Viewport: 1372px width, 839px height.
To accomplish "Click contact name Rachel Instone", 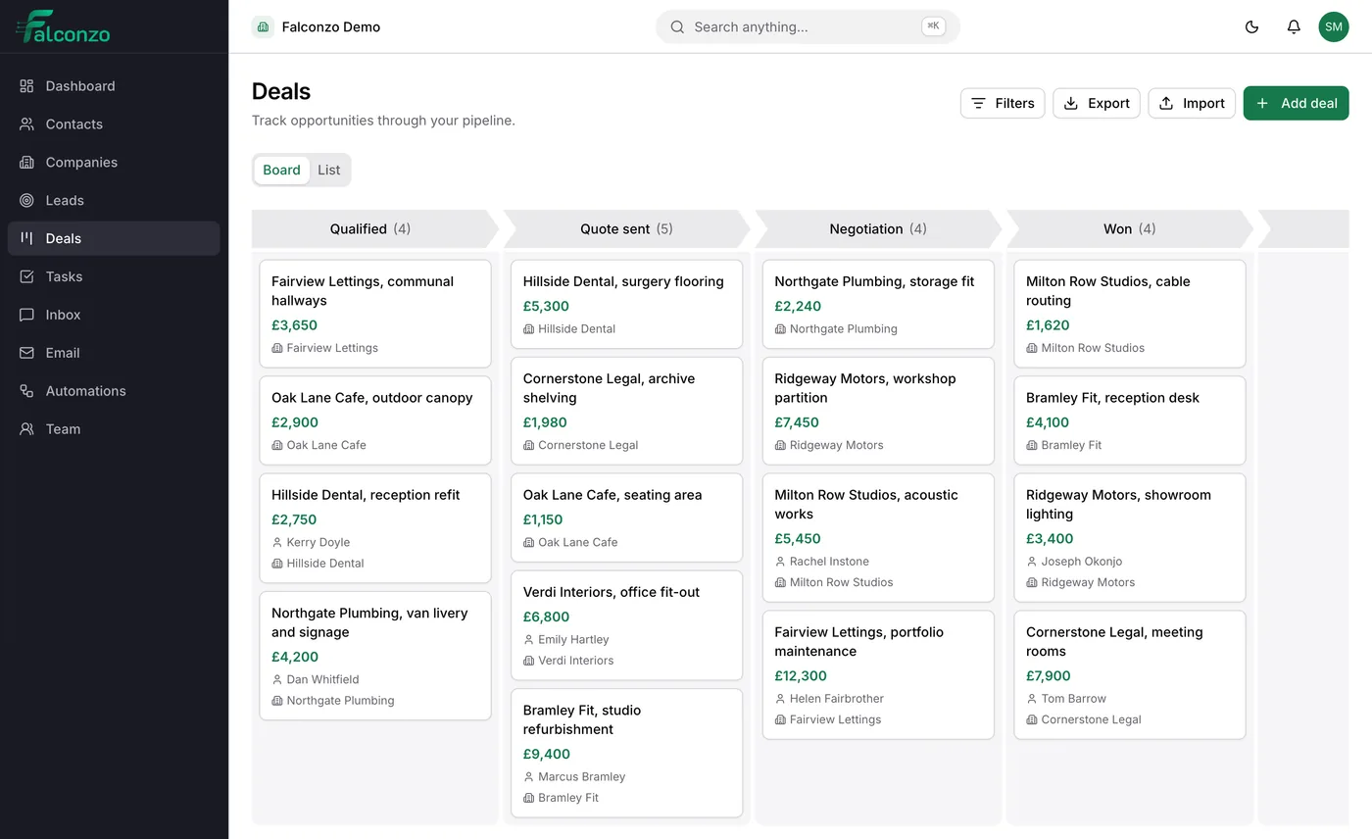I will tap(829, 562).
